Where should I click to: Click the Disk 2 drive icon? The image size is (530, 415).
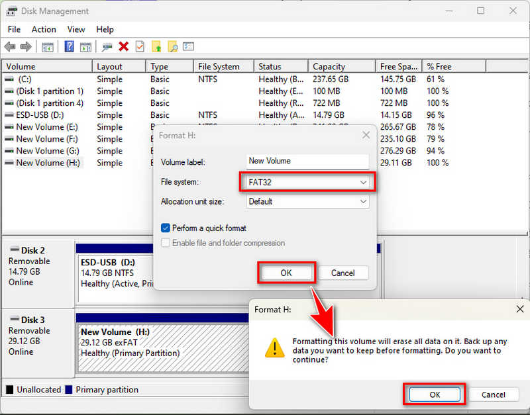coord(15,250)
